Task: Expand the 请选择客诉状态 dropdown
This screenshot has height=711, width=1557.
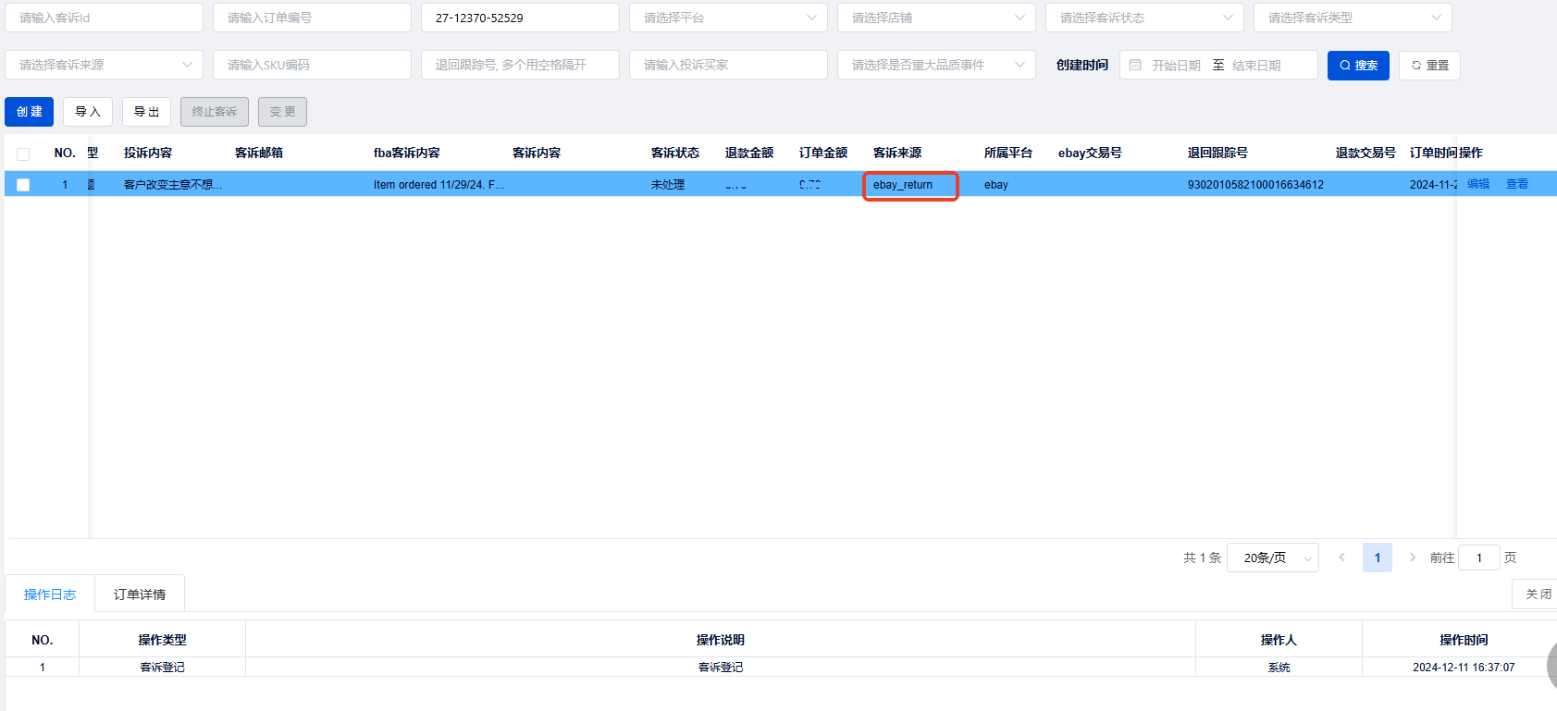Action: 1144,18
